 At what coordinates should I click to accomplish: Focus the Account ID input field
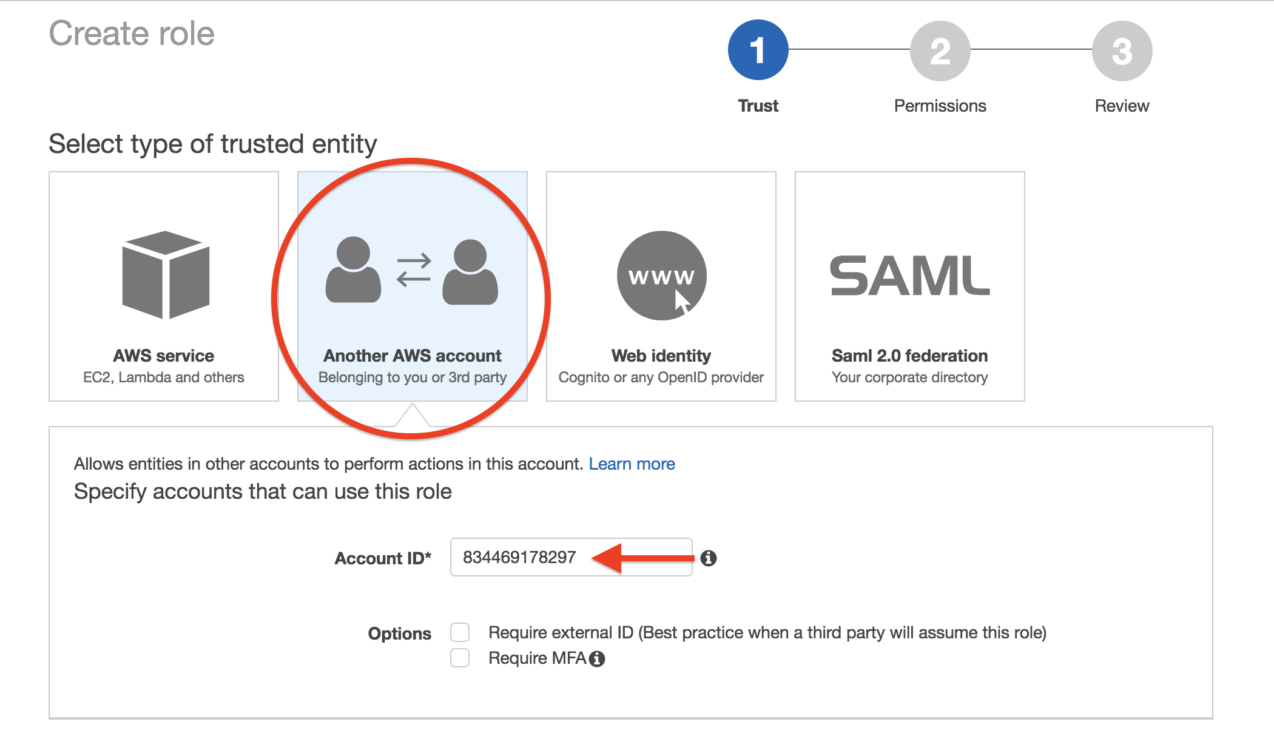[x=571, y=557]
